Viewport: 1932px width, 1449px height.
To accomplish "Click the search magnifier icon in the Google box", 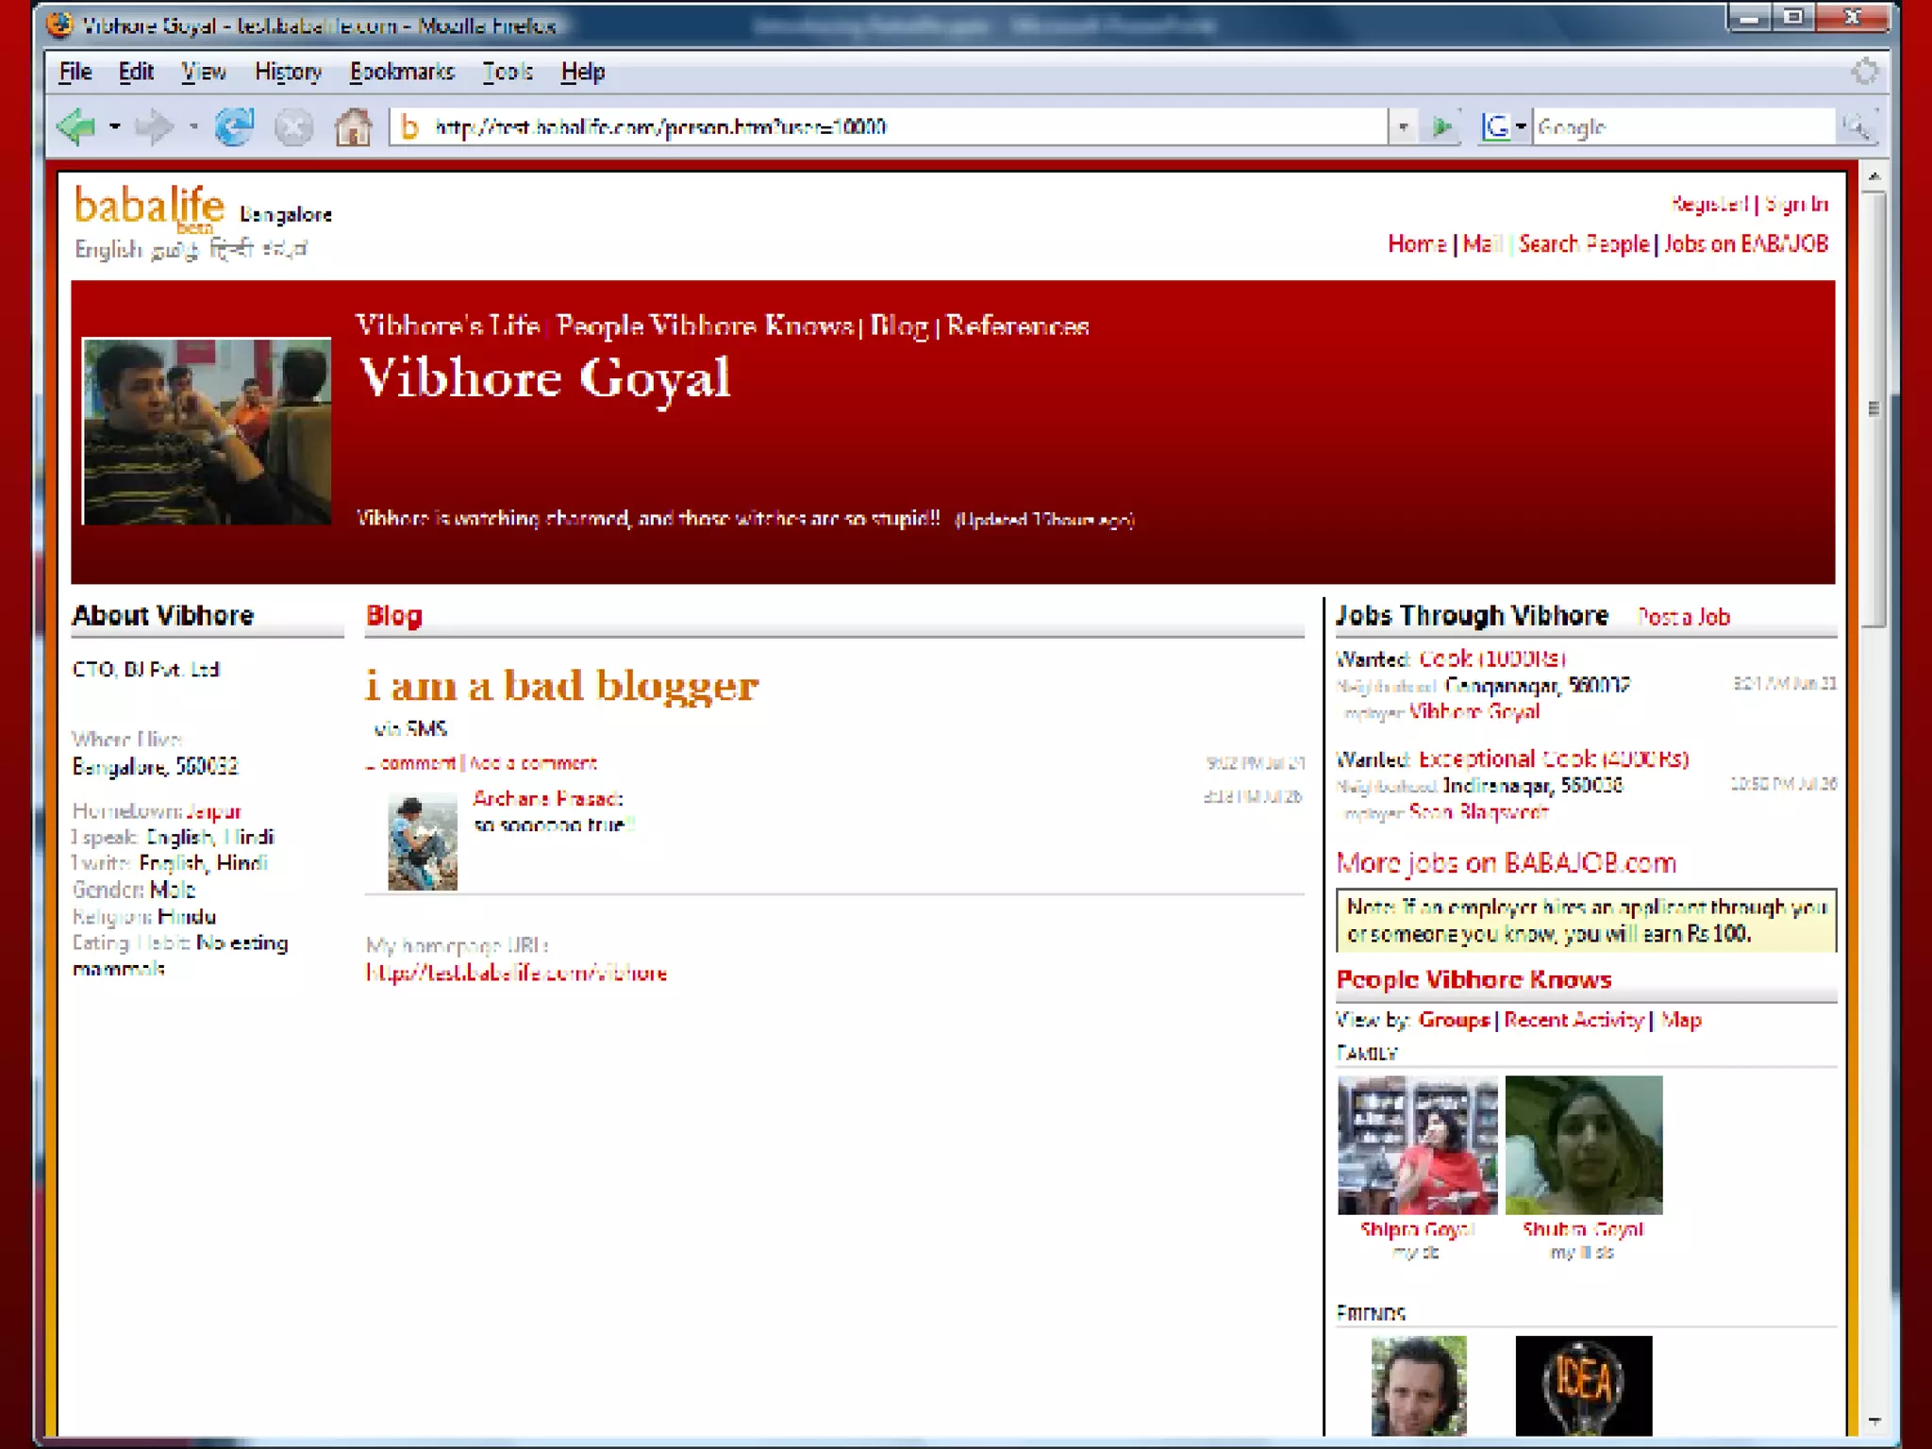I will point(1856,126).
